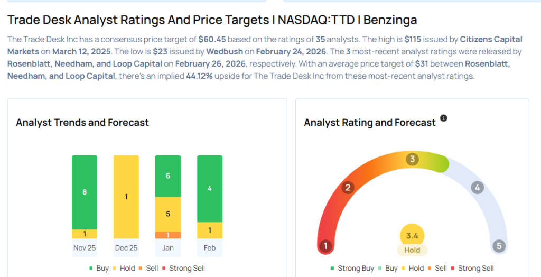Click the gauge marker labeled 3
Screen dimensions: 541x277
click(413, 159)
